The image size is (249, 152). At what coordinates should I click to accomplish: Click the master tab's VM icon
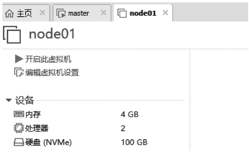pos(61,13)
